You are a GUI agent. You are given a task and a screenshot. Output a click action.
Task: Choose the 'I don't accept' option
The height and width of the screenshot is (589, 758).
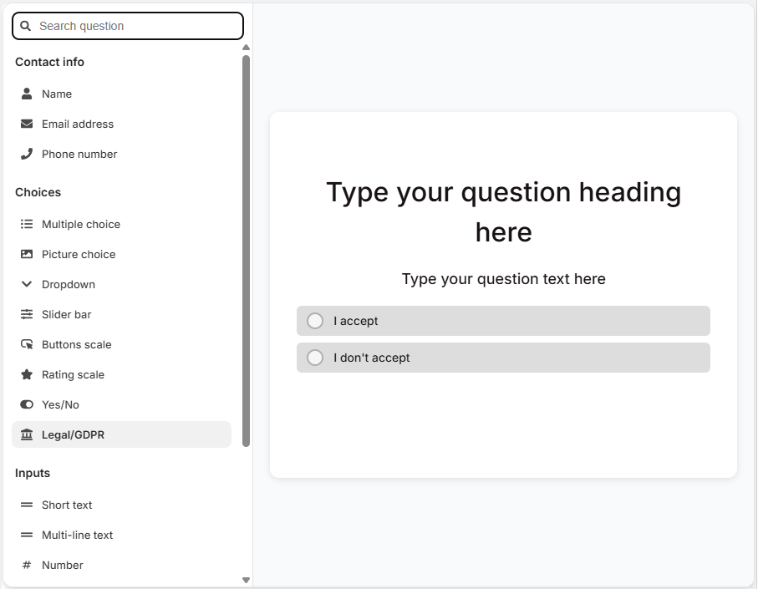pyautogui.click(x=315, y=357)
